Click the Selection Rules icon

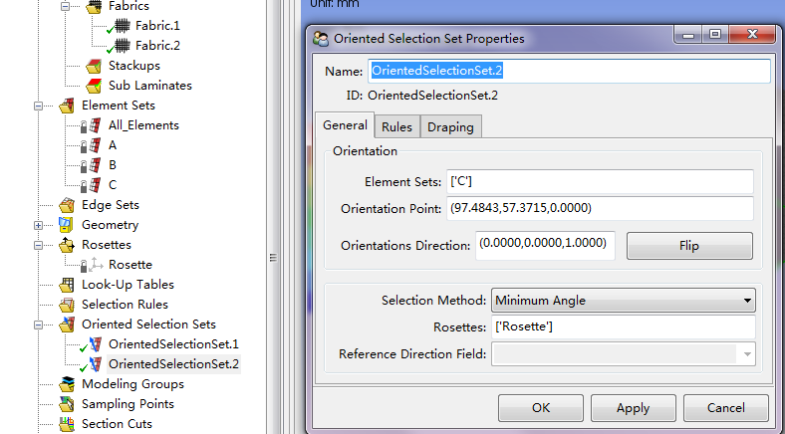(x=67, y=305)
